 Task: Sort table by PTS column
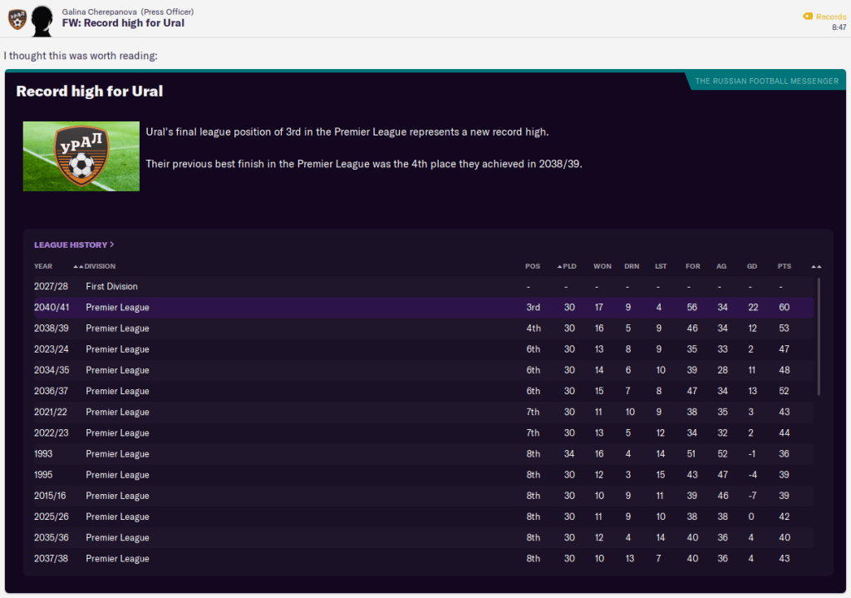pos(785,266)
